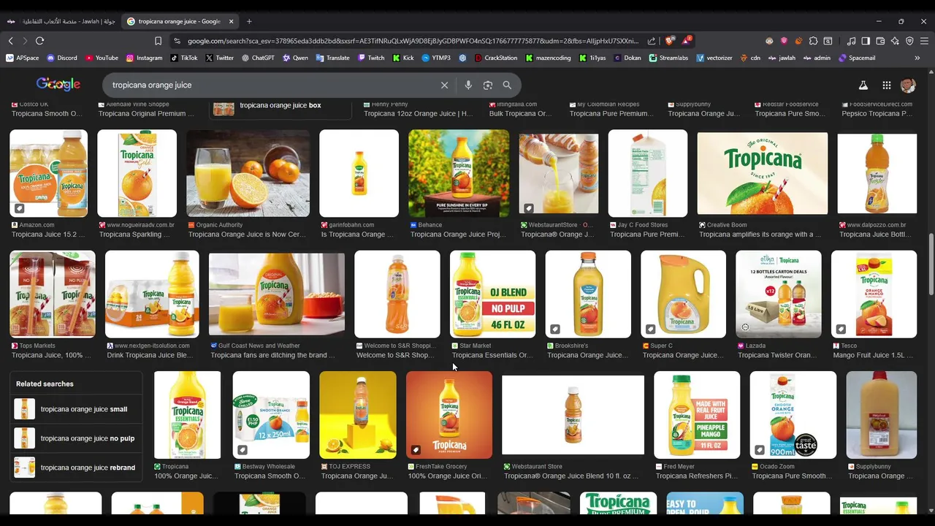Image resolution: width=935 pixels, height=526 pixels.
Task: Close the tropicana orange juice tab
Action: click(231, 21)
